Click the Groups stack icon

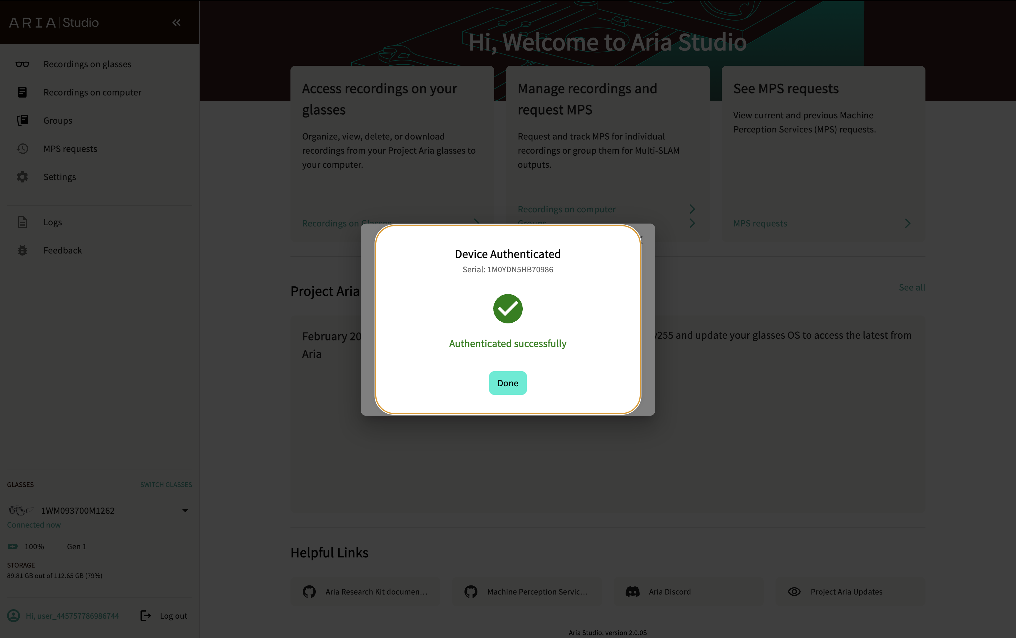tap(22, 121)
